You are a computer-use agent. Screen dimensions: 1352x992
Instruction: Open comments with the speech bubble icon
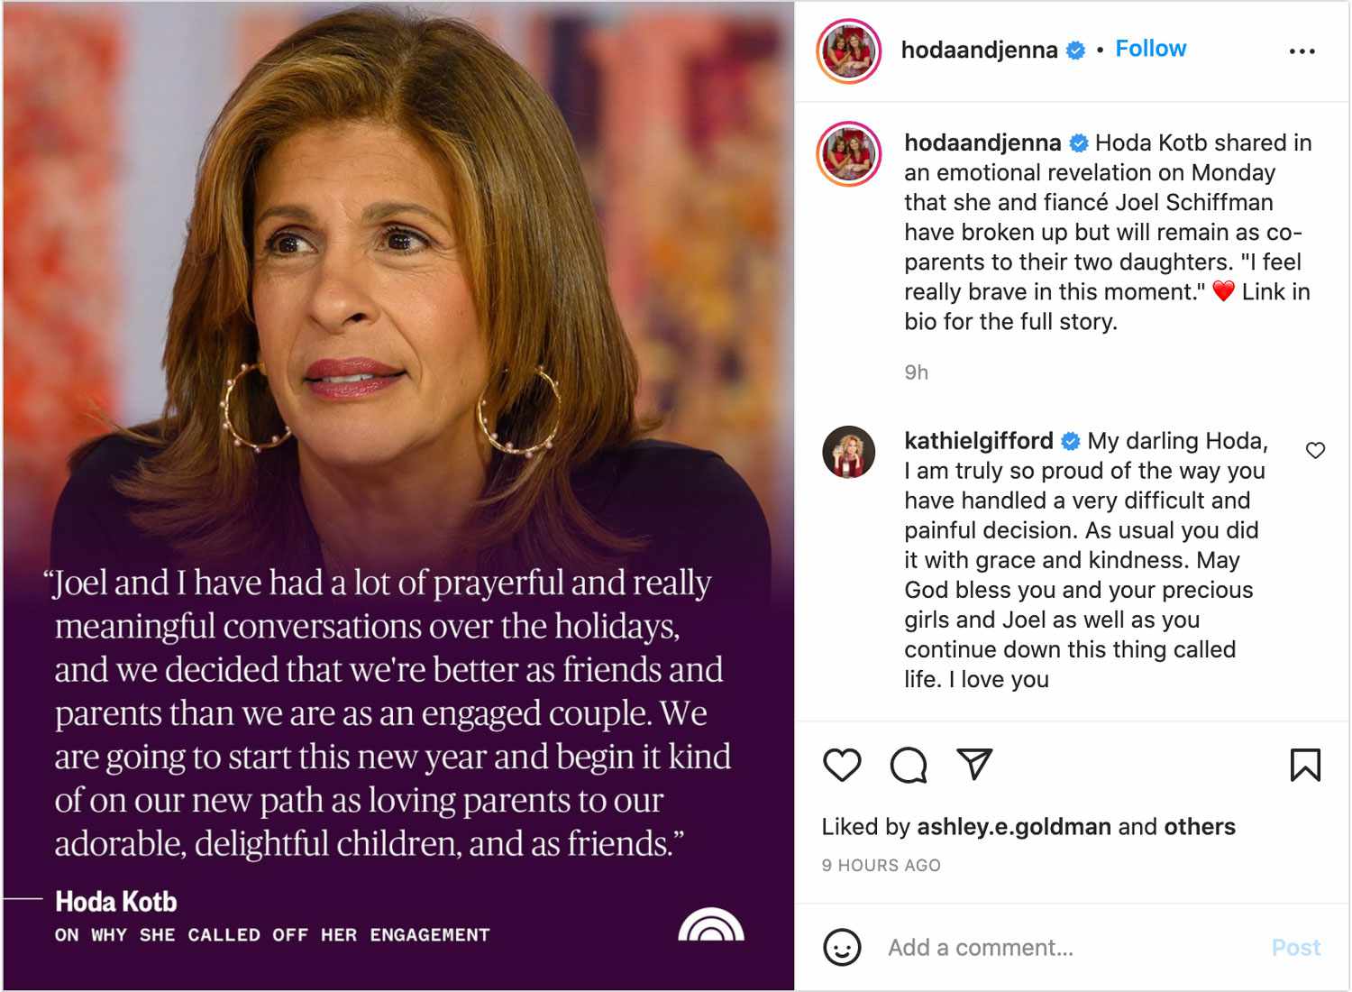[x=908, y=765]
